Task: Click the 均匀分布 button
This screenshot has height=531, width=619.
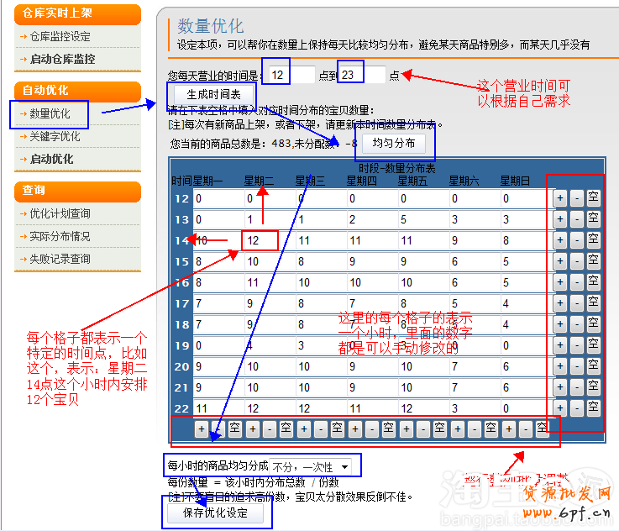Action: (394, 143)
